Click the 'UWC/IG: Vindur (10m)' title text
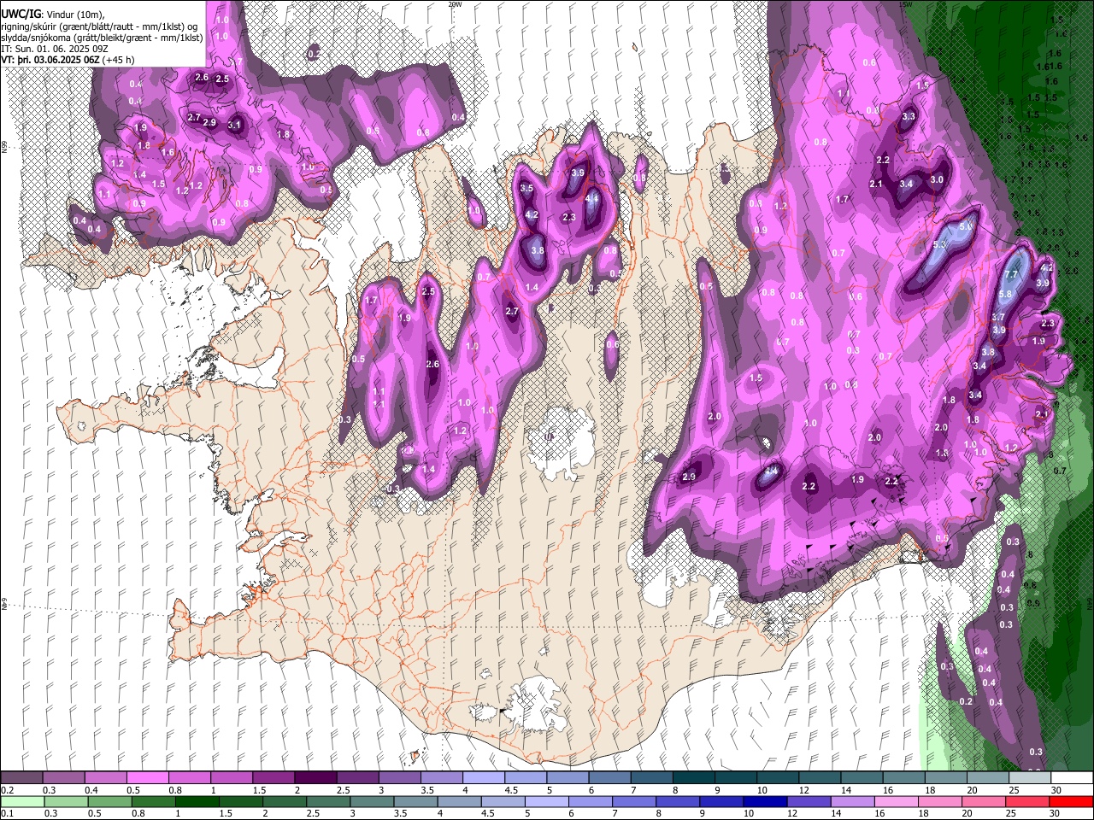Screen dimensions: 1094x820 [53, 15]
